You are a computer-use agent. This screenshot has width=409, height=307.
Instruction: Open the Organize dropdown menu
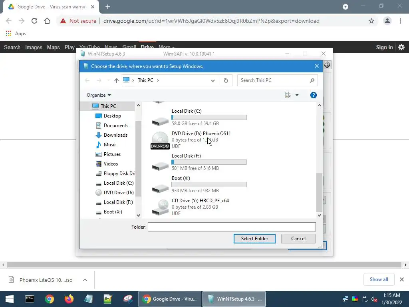point(99,95)
